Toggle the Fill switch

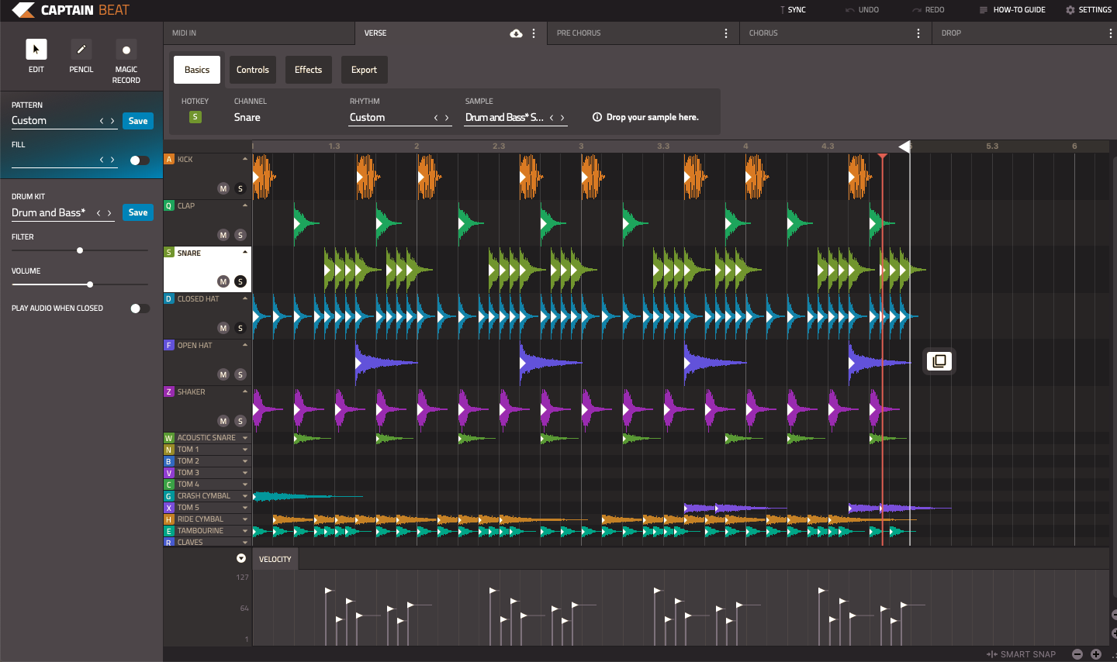[x=140, y=160]
